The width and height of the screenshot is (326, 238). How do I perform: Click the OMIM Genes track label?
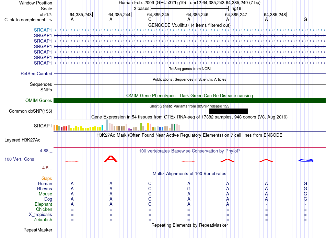[x=39, y=101]
